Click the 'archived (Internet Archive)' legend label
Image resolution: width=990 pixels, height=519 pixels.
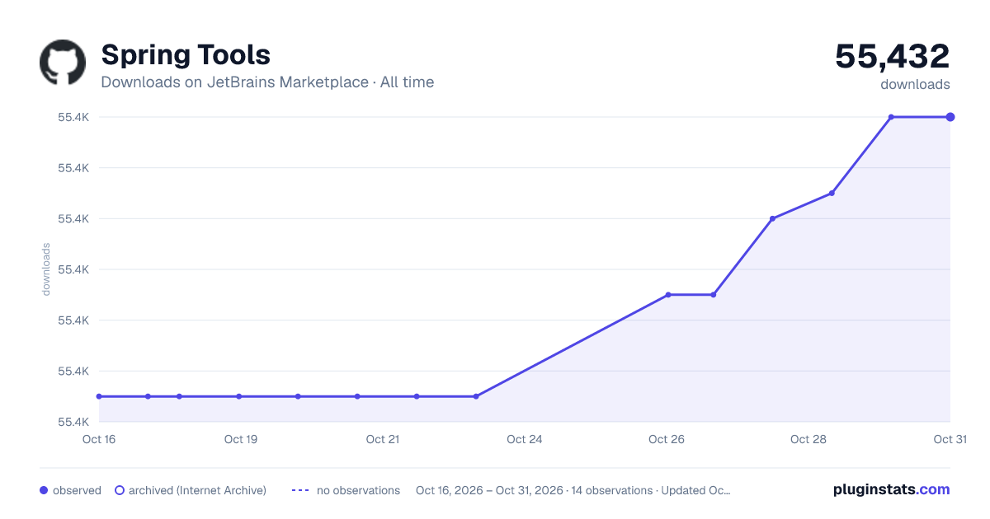(197, 490)
